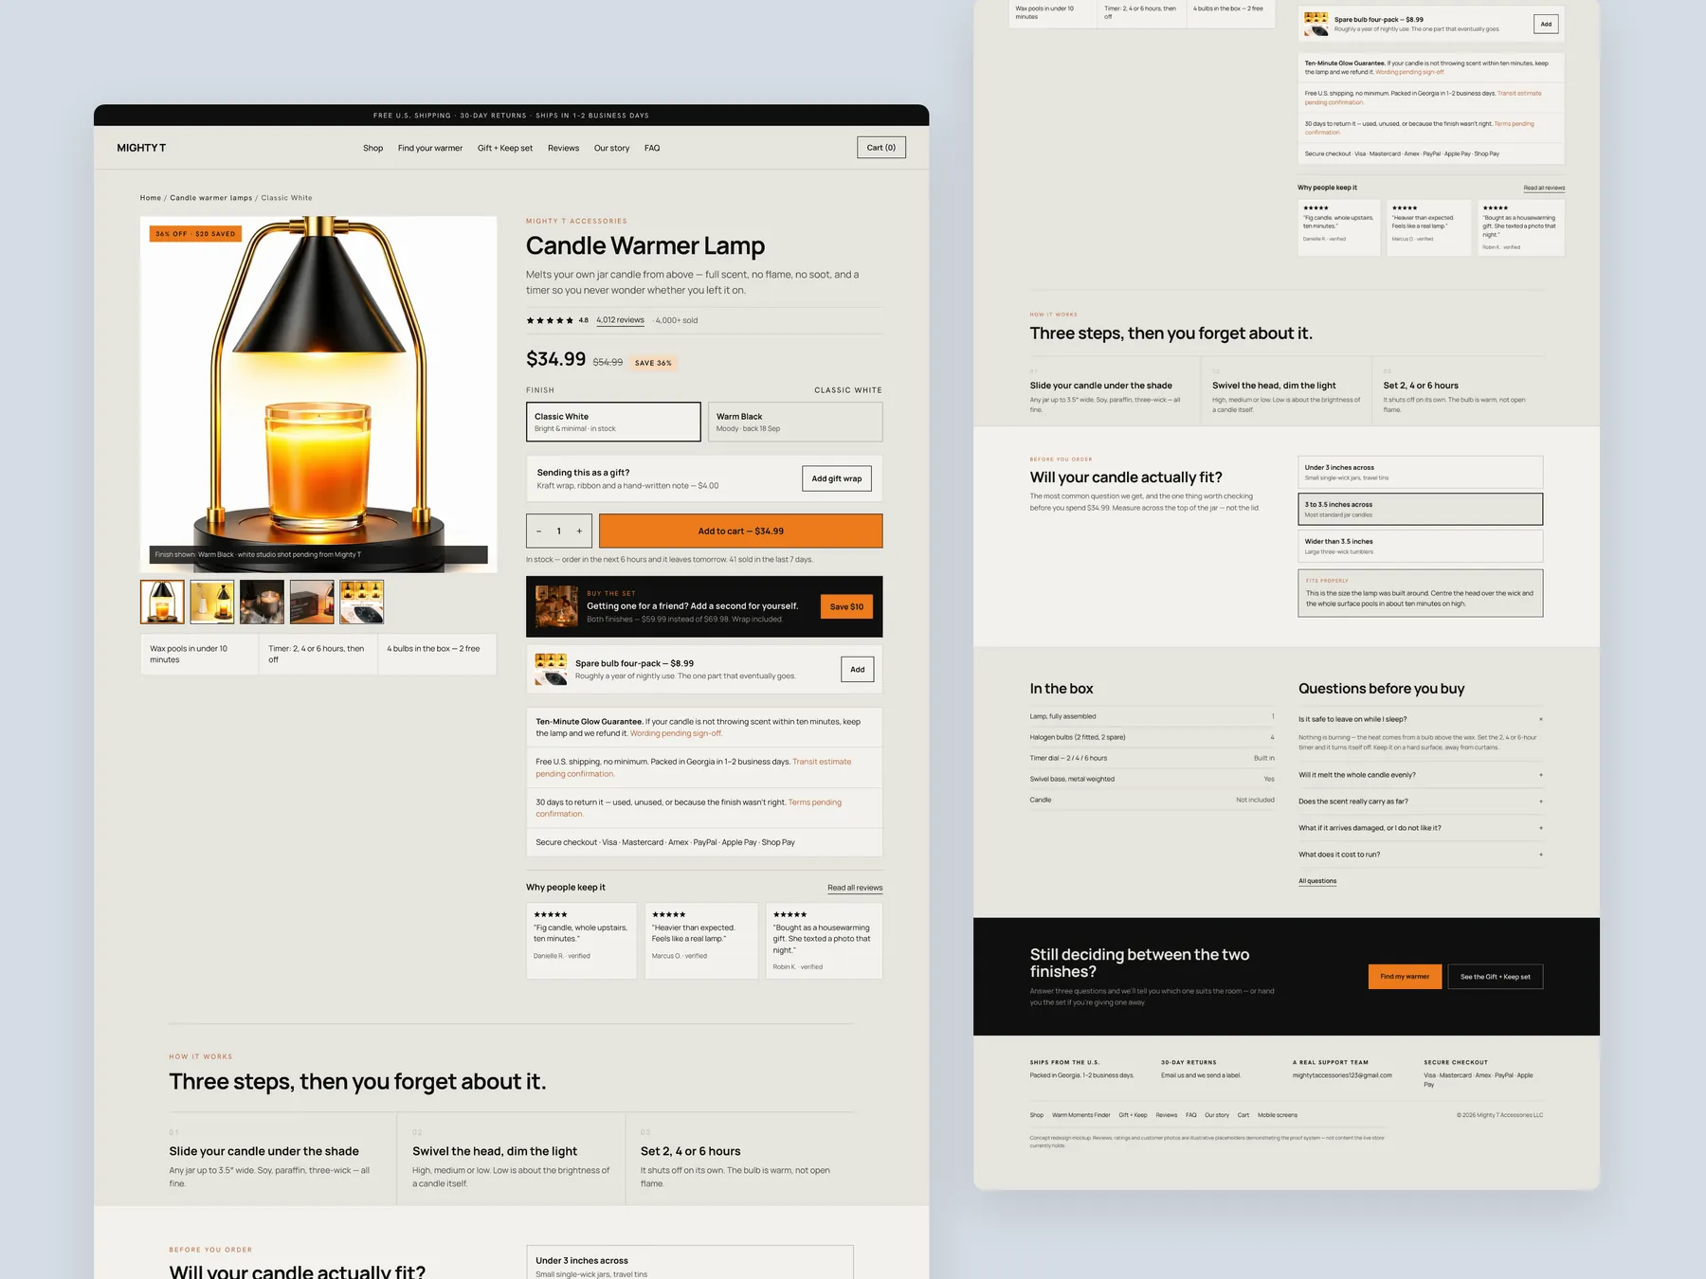
Task: Increase quantity with the plus button
Action: tap(579, 531)
